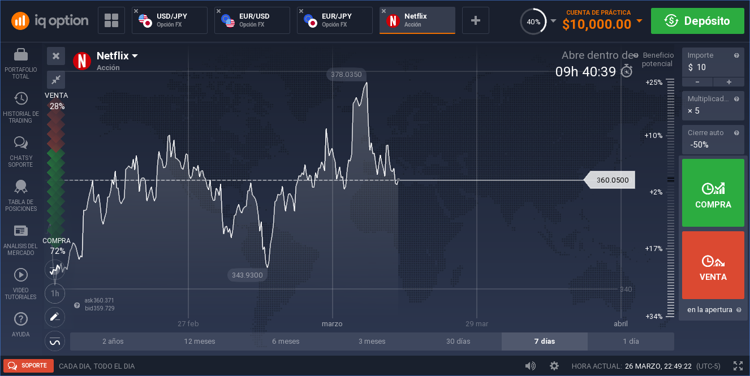750x376 pixels.
Task: Switch to the USD/JPY tab
Action: [x=170, y=20]
